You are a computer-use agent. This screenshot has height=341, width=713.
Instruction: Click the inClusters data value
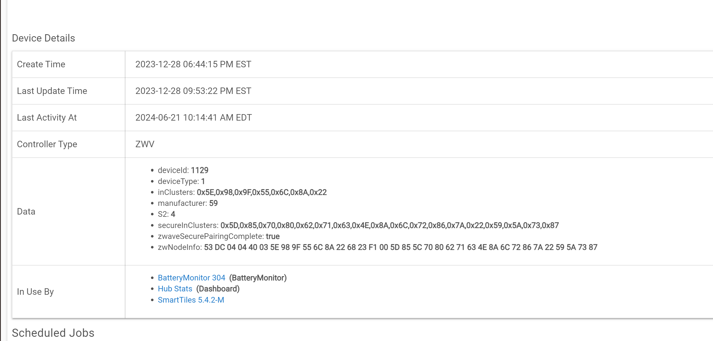click(261, 192)
